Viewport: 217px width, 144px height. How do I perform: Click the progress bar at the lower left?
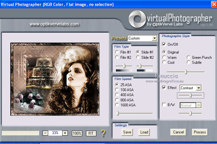click(20, 133)
